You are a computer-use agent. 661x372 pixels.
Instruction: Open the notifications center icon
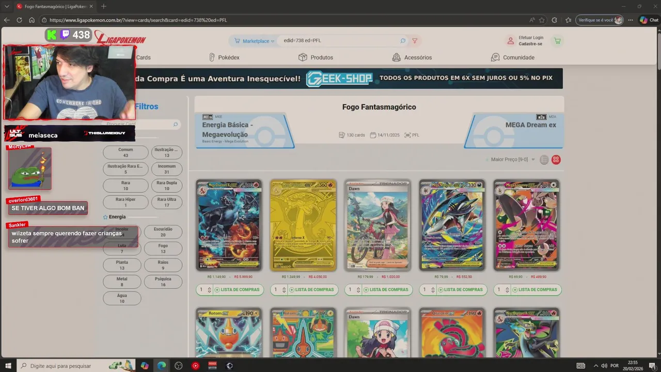tap(653, 366)
